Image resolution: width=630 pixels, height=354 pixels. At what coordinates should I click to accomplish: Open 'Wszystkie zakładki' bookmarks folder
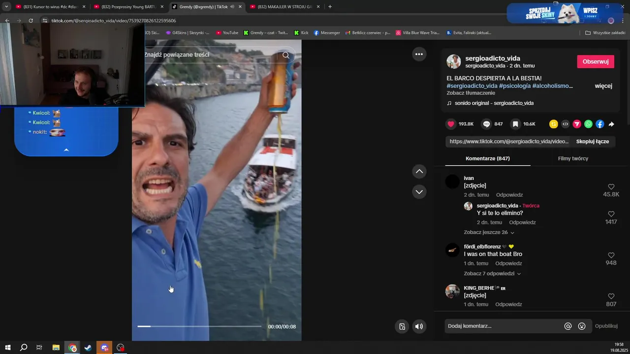(605, 33)
